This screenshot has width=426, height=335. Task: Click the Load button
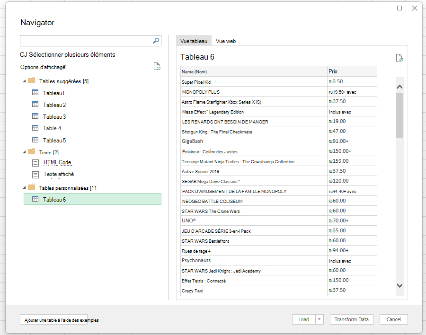(x=304, y=319)
